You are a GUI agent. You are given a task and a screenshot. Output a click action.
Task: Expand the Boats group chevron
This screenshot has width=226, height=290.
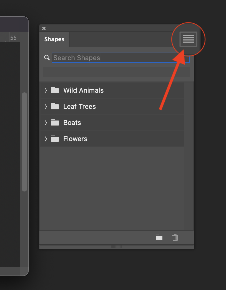pyautogui.click(x=46, y=123)
